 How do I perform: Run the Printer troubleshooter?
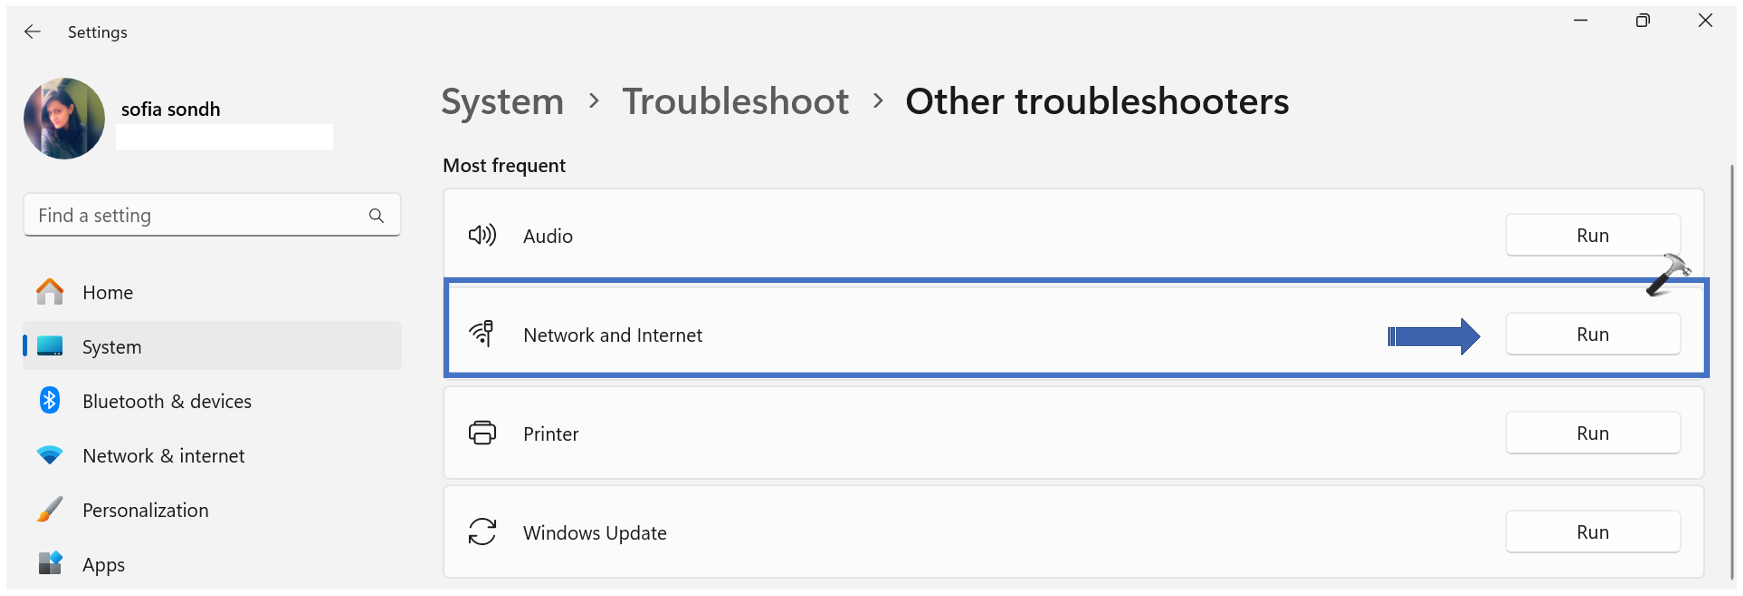coord(1592,433)
